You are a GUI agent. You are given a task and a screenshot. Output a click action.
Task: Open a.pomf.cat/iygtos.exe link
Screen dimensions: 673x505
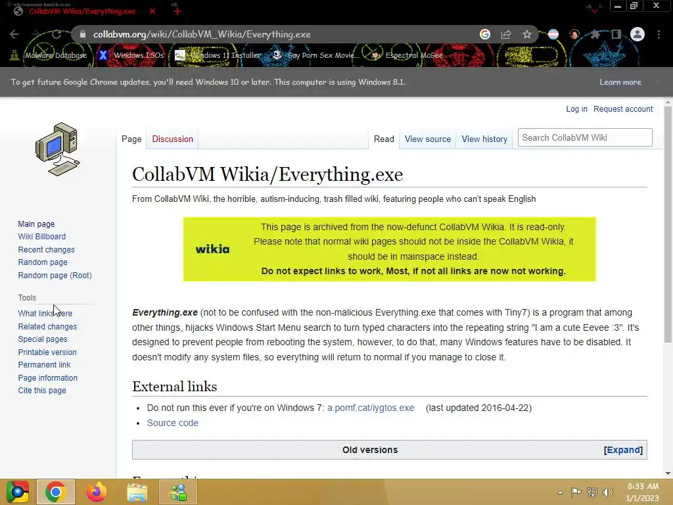pos(371,408)
